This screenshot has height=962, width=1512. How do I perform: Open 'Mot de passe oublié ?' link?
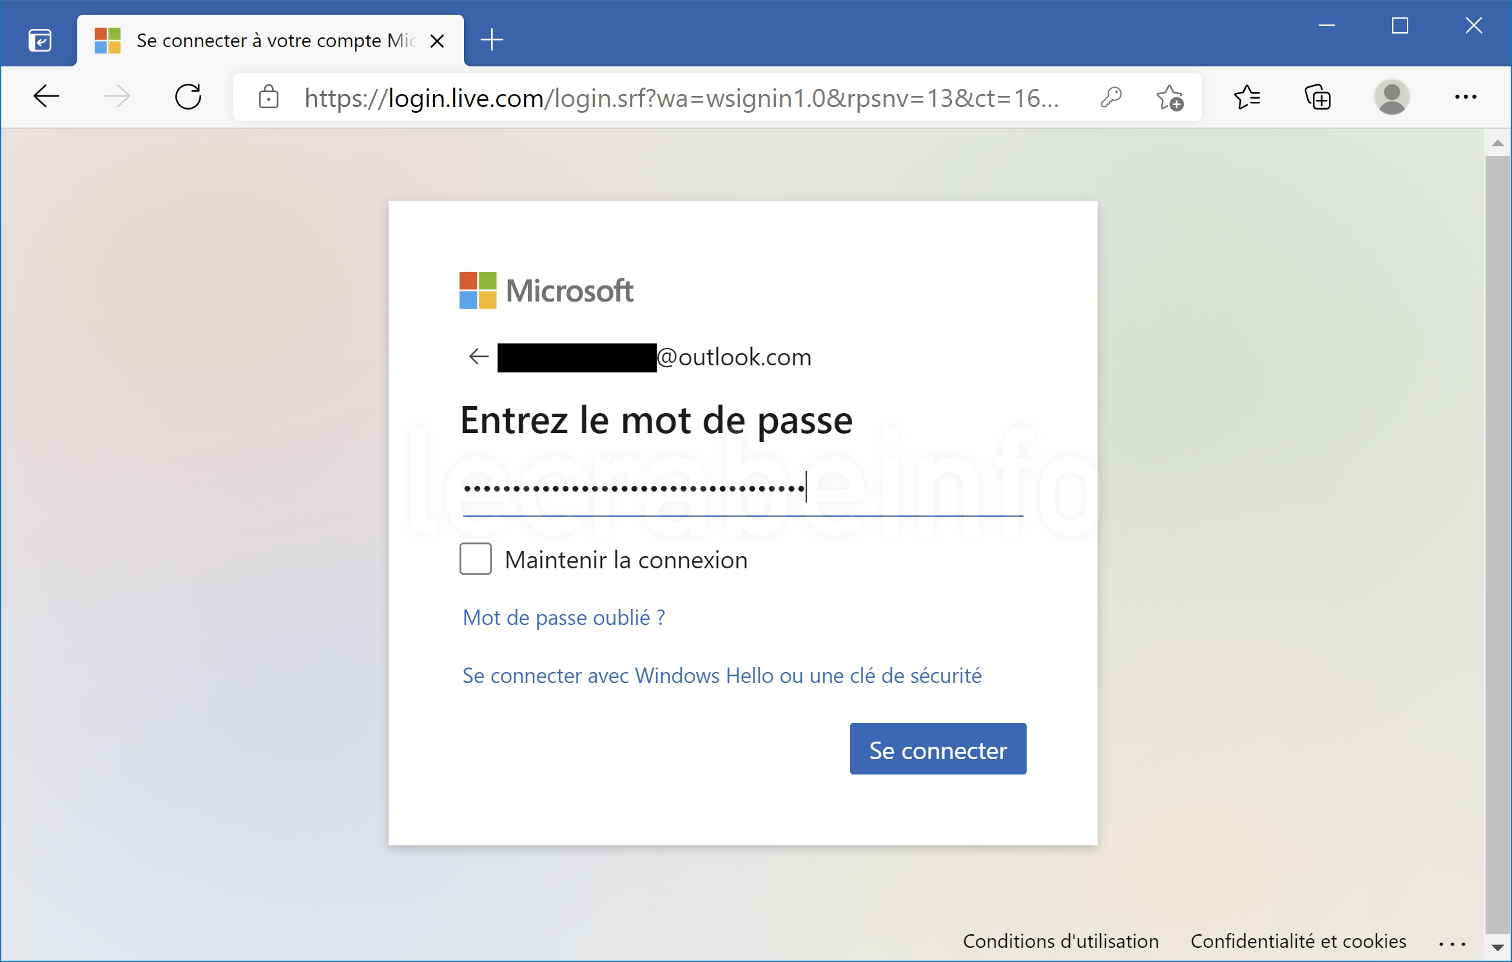point(564,617)
